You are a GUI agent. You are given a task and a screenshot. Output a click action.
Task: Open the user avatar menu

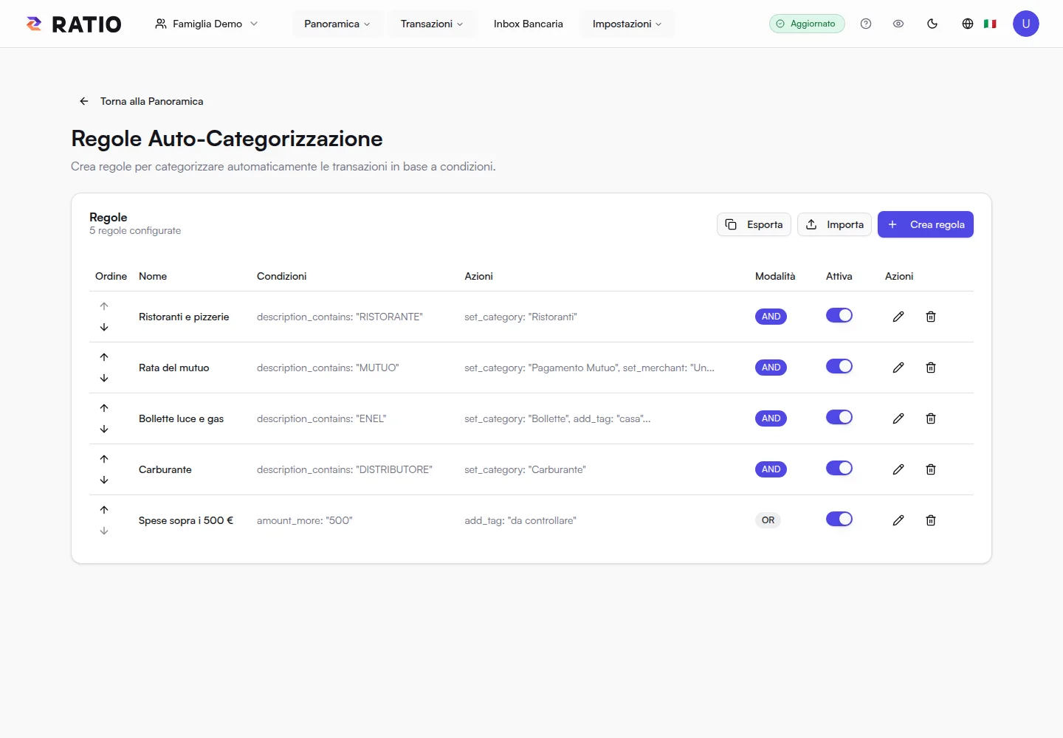click(1026, 24)
